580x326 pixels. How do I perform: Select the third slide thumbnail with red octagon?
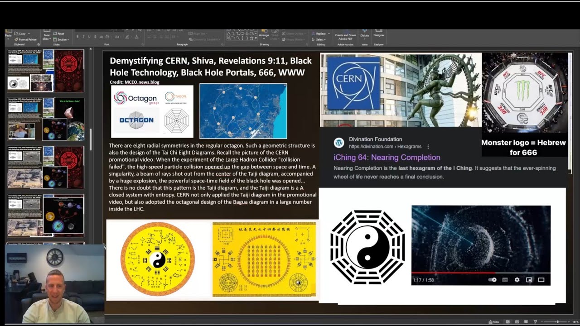[46, 167]
